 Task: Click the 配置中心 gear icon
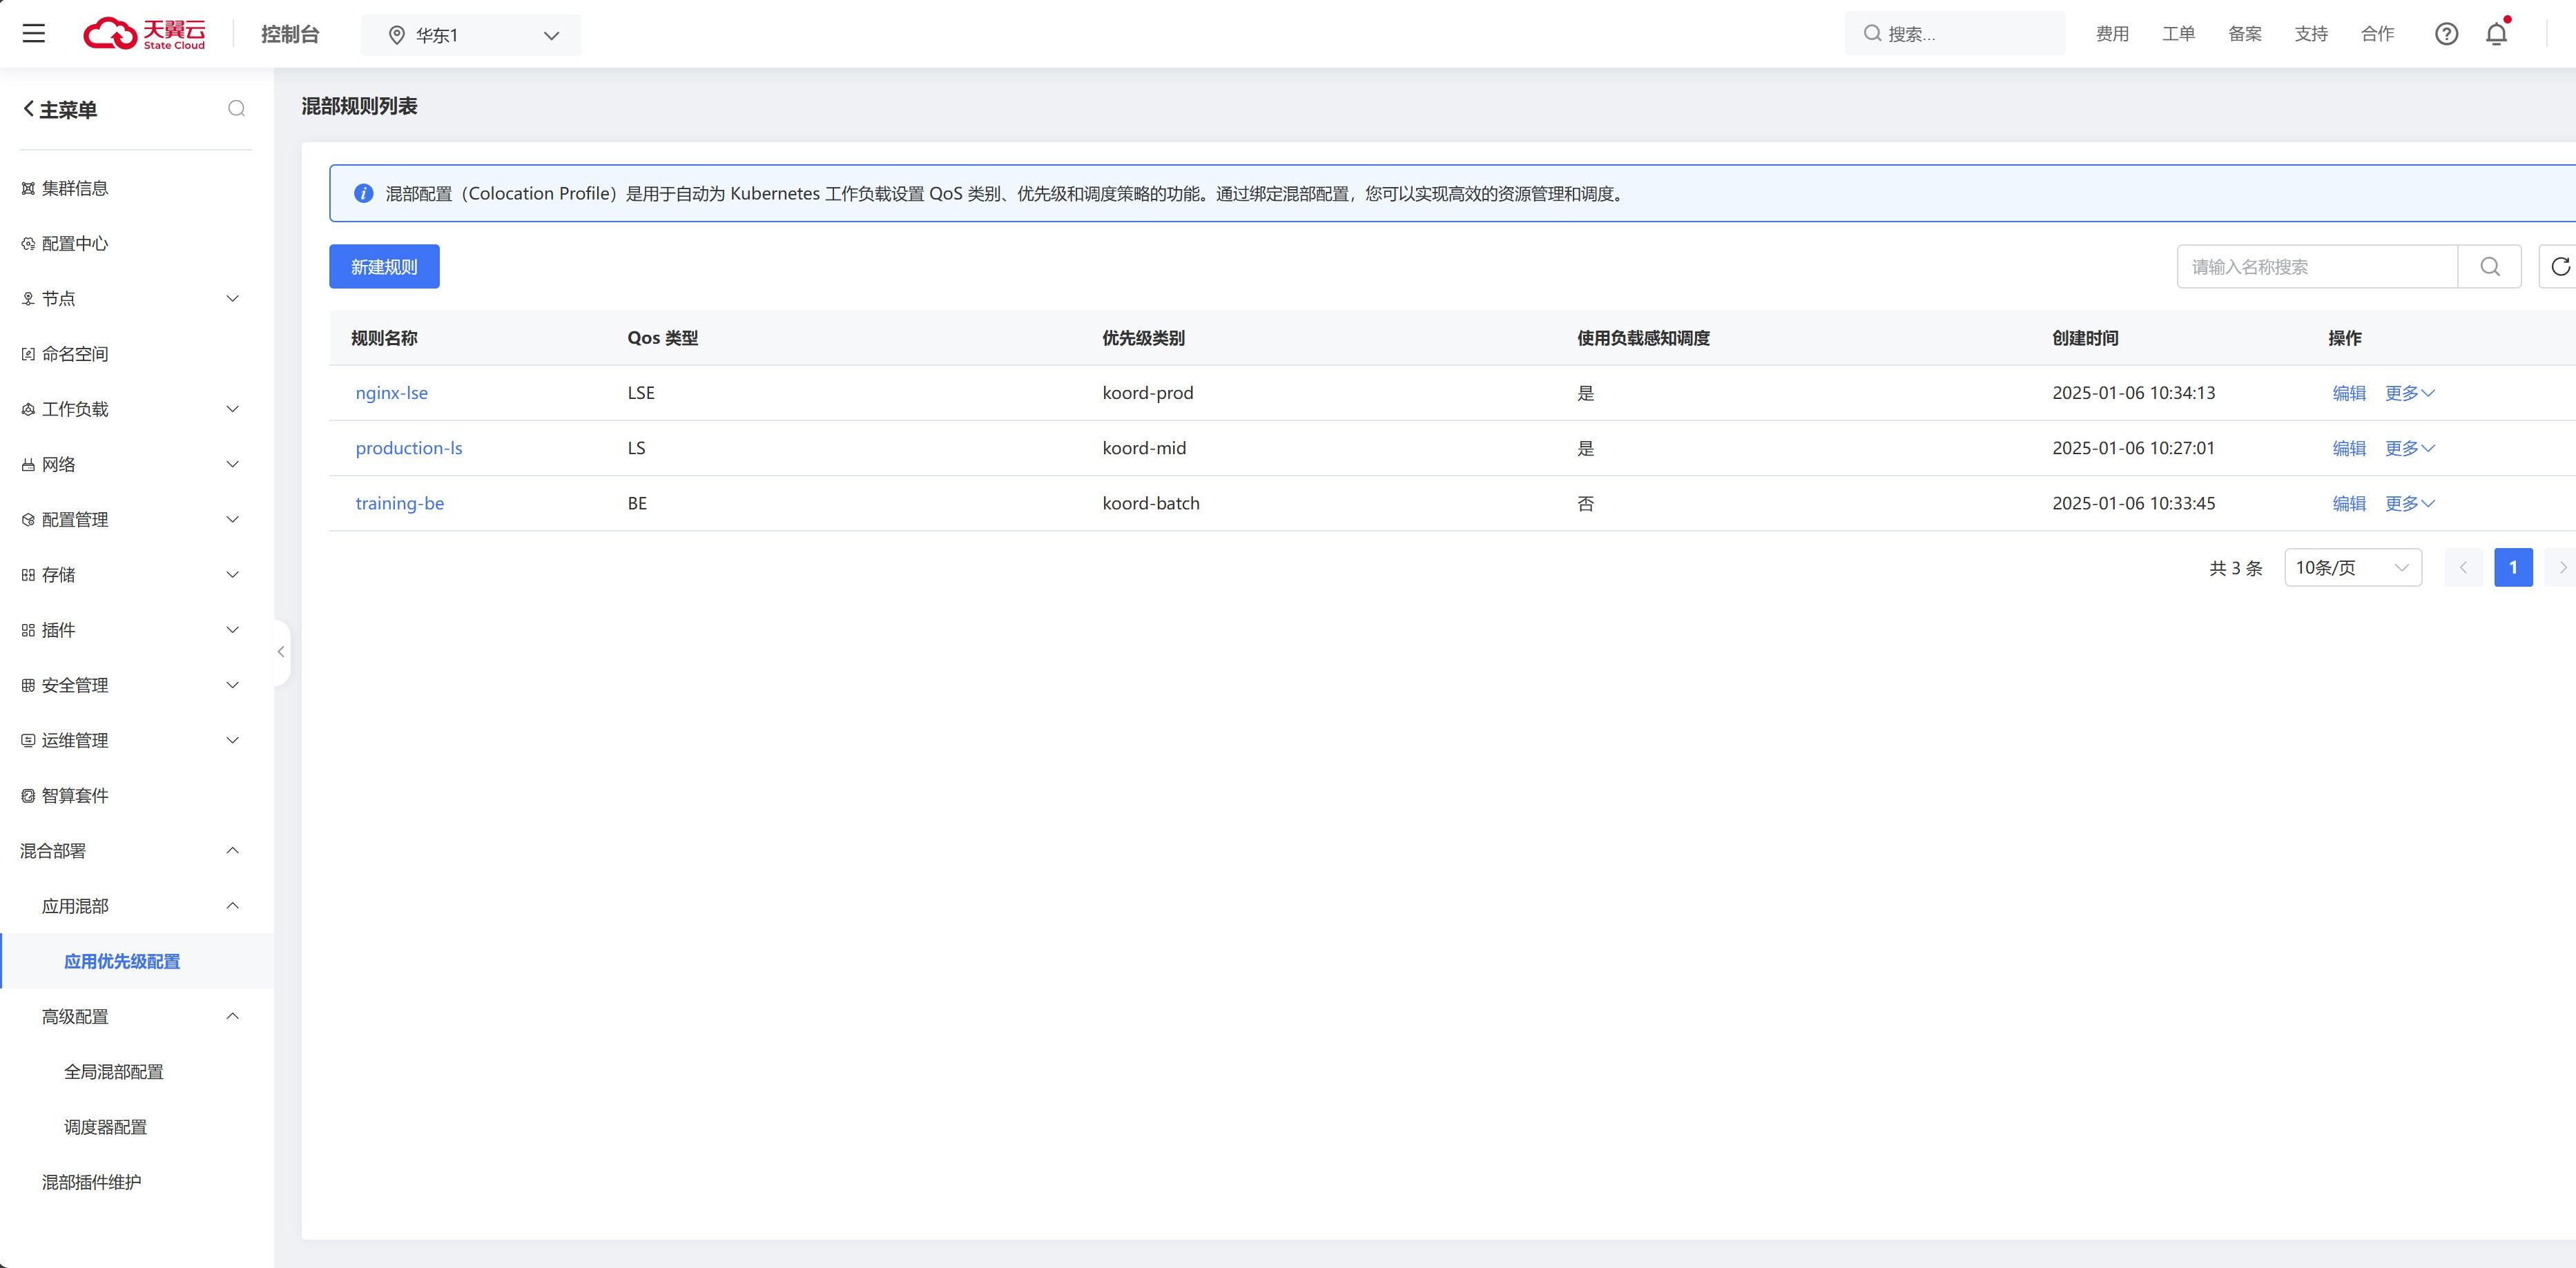click(x=28, y=243)
